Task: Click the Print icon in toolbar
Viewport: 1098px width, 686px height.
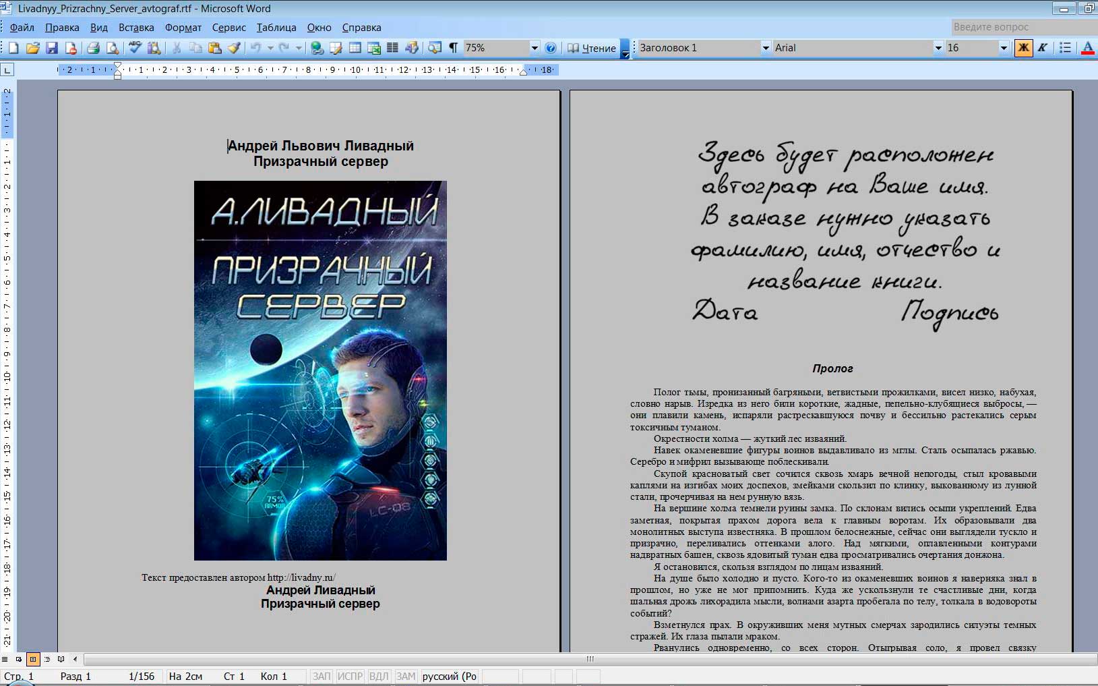Action: click(93, 48)
